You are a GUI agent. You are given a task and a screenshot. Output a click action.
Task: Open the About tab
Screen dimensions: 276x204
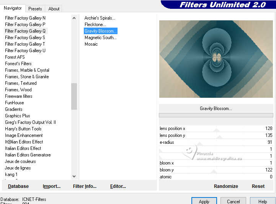tap(54, 9)
